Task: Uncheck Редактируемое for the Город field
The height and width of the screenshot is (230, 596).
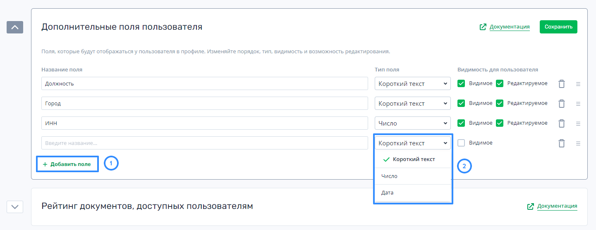Action: pyautogui.click(x=500, y=103)
